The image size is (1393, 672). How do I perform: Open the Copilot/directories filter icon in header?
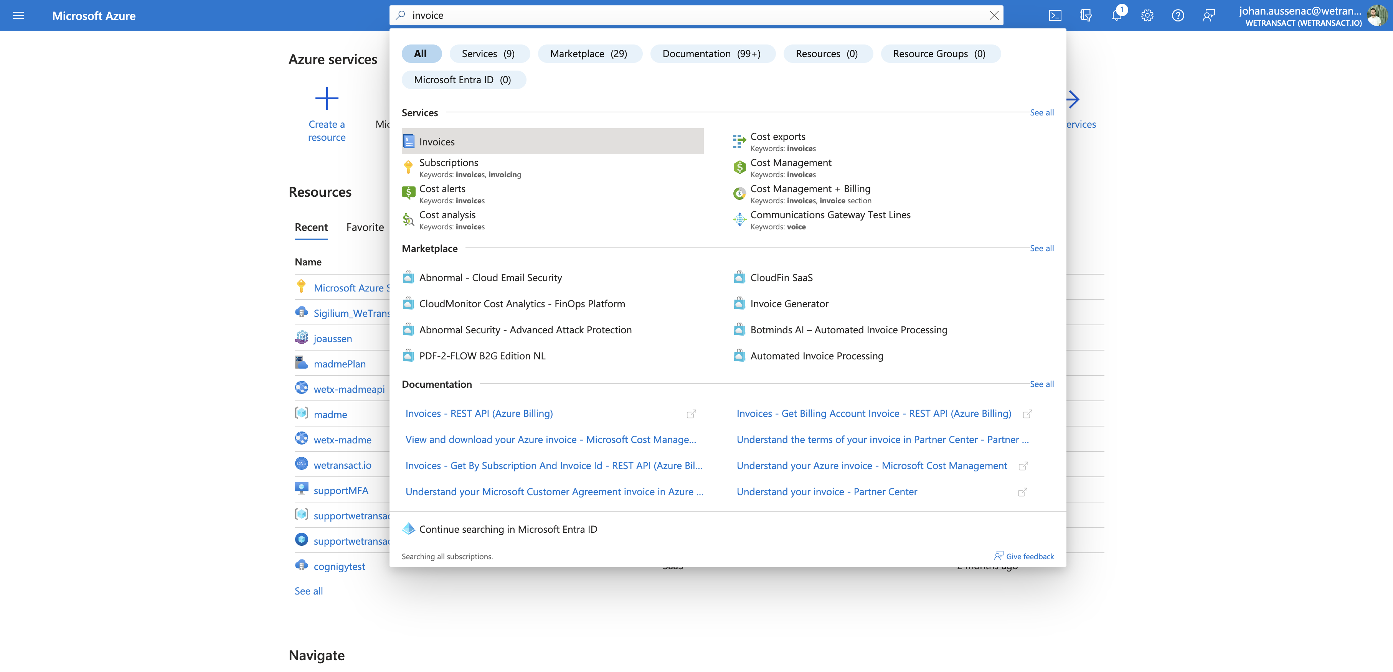(1086, 15)
